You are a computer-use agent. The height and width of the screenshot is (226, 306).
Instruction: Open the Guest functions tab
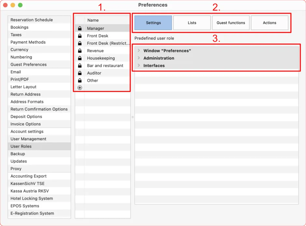click(x=231, y=23)
